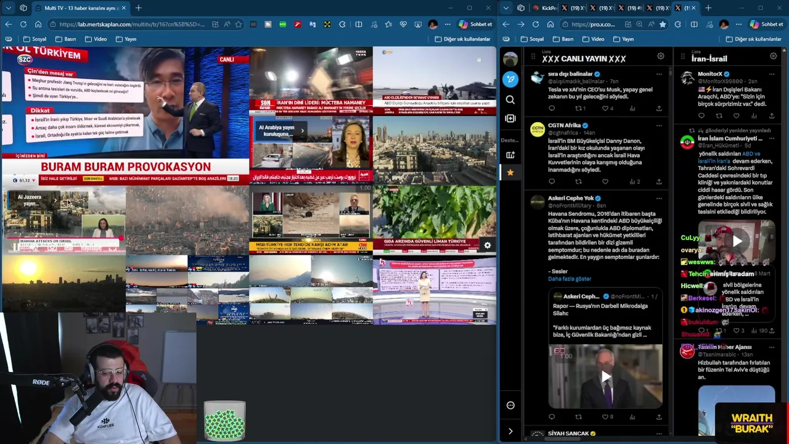The width and height of the screenshot is (789, 444).
Task: Open tab search dropdown in left browser
Action: [x=8, y=8]
